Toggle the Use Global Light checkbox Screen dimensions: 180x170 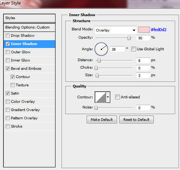(x=133, y=49)
